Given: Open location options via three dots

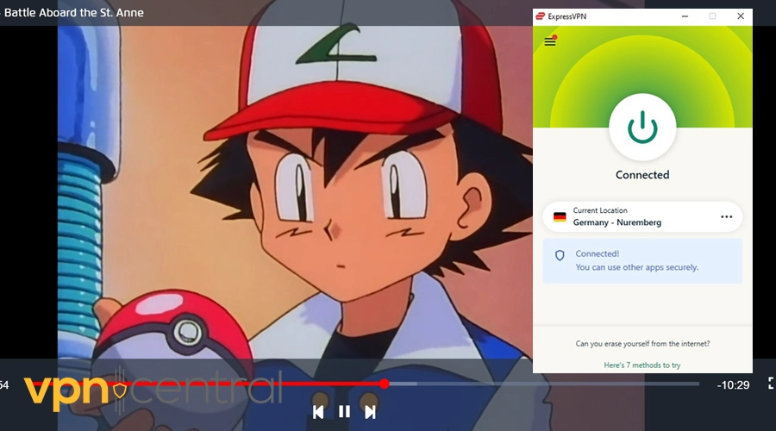Looking at the screenshot, I should 727,216.
